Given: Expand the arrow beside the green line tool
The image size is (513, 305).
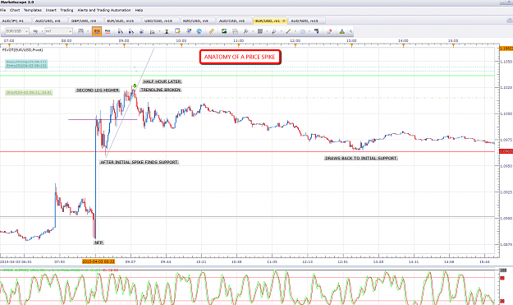Looking at the screenshot, I should click(x=295, y=31).
